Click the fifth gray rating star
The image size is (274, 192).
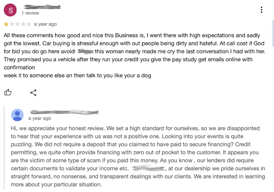(x=29, y=24)
